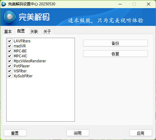Toggle the madVR checkbox

coord(10,46)
